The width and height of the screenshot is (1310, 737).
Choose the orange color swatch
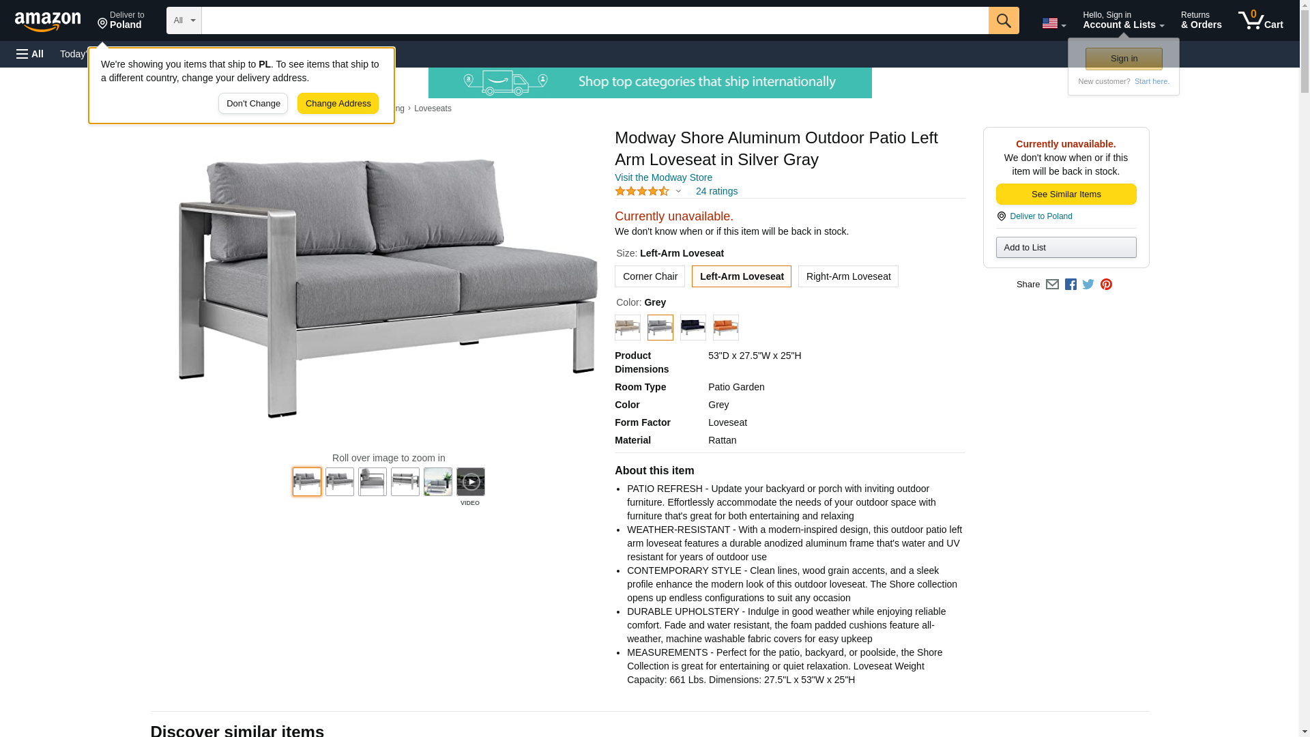tap(726, 328)
